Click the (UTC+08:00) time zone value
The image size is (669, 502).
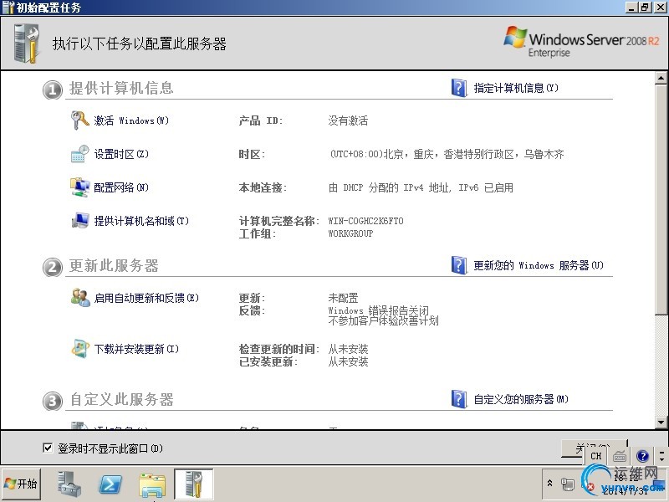click(x=447, y=154)
